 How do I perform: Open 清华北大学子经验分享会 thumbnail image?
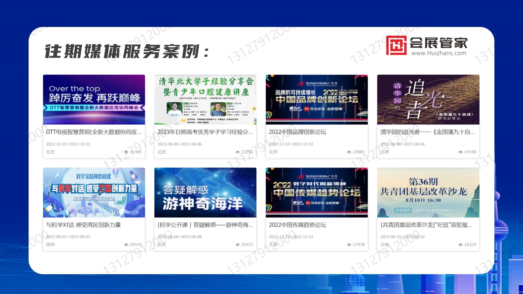[205, 100]
